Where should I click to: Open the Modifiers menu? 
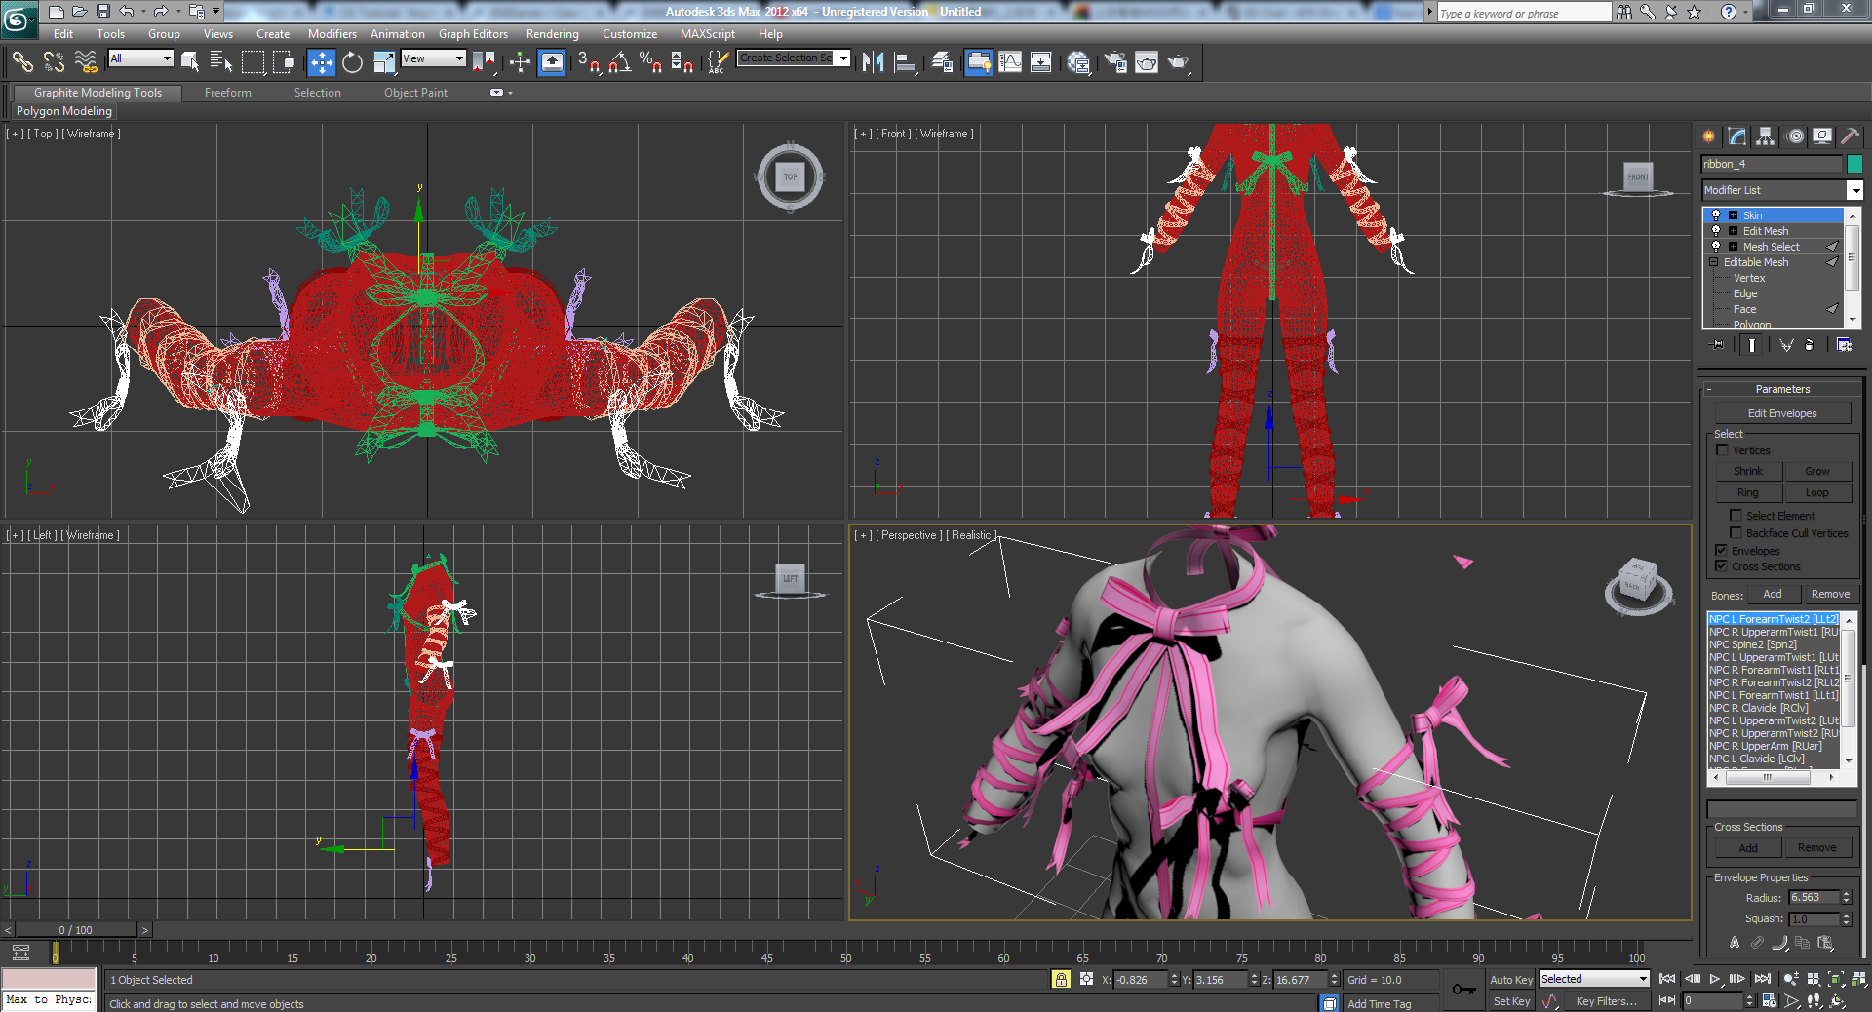point(331,34)
